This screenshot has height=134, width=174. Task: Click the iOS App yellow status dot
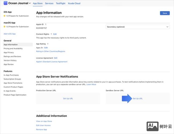[x=5, y=16]
